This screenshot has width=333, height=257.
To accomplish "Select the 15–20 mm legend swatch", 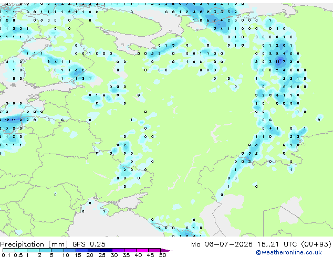I will point(82,250).
